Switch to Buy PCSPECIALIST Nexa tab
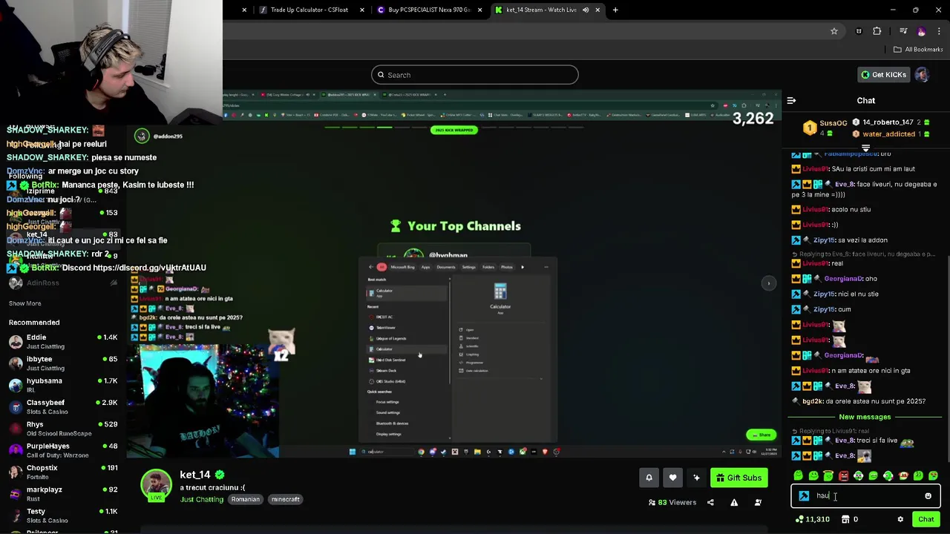This screenshot has height=534, width=950. click(x=430, y=10)
